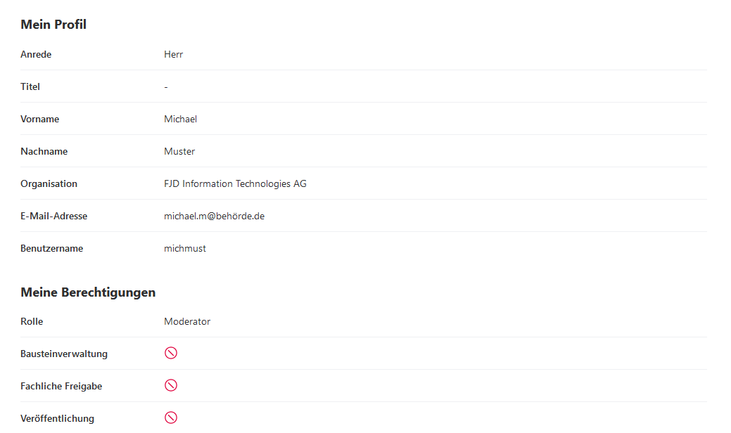Click the Fachliche Freigabe label
731x433 pixels.
click(61, 387)
